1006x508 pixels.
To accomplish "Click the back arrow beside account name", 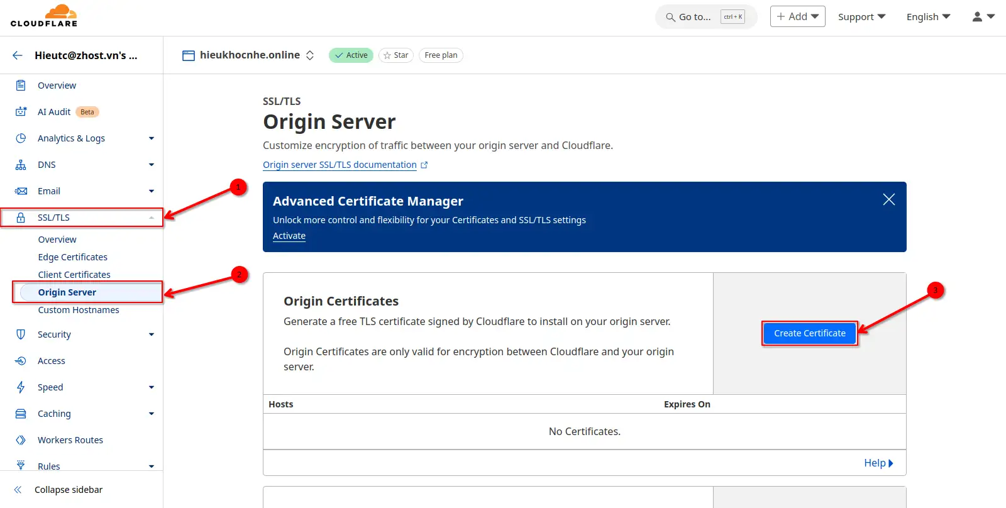I will 18,55.
